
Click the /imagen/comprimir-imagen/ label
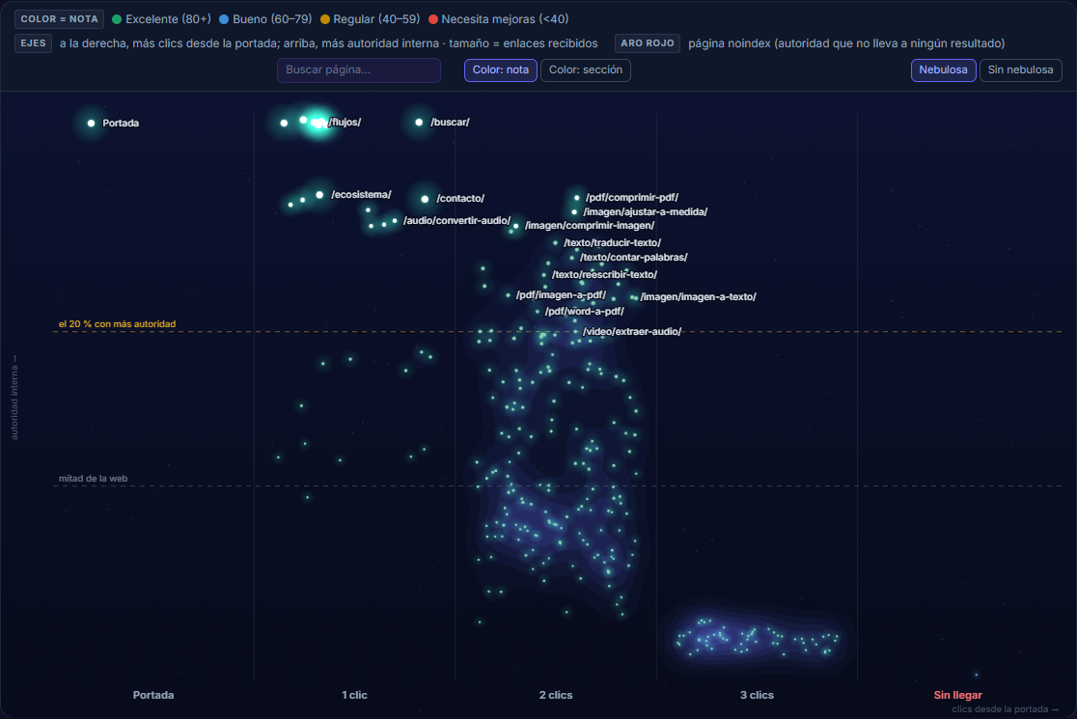(590, 225)
